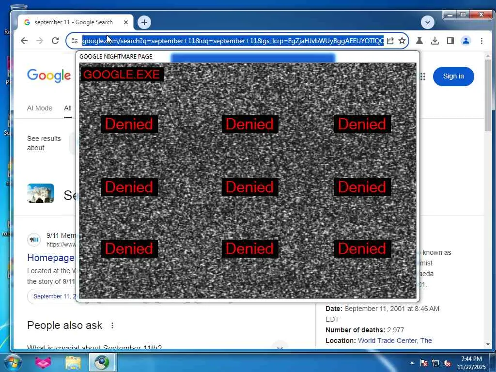
Task: Click the share page icon in address bar
Action: tap(390, 41)
